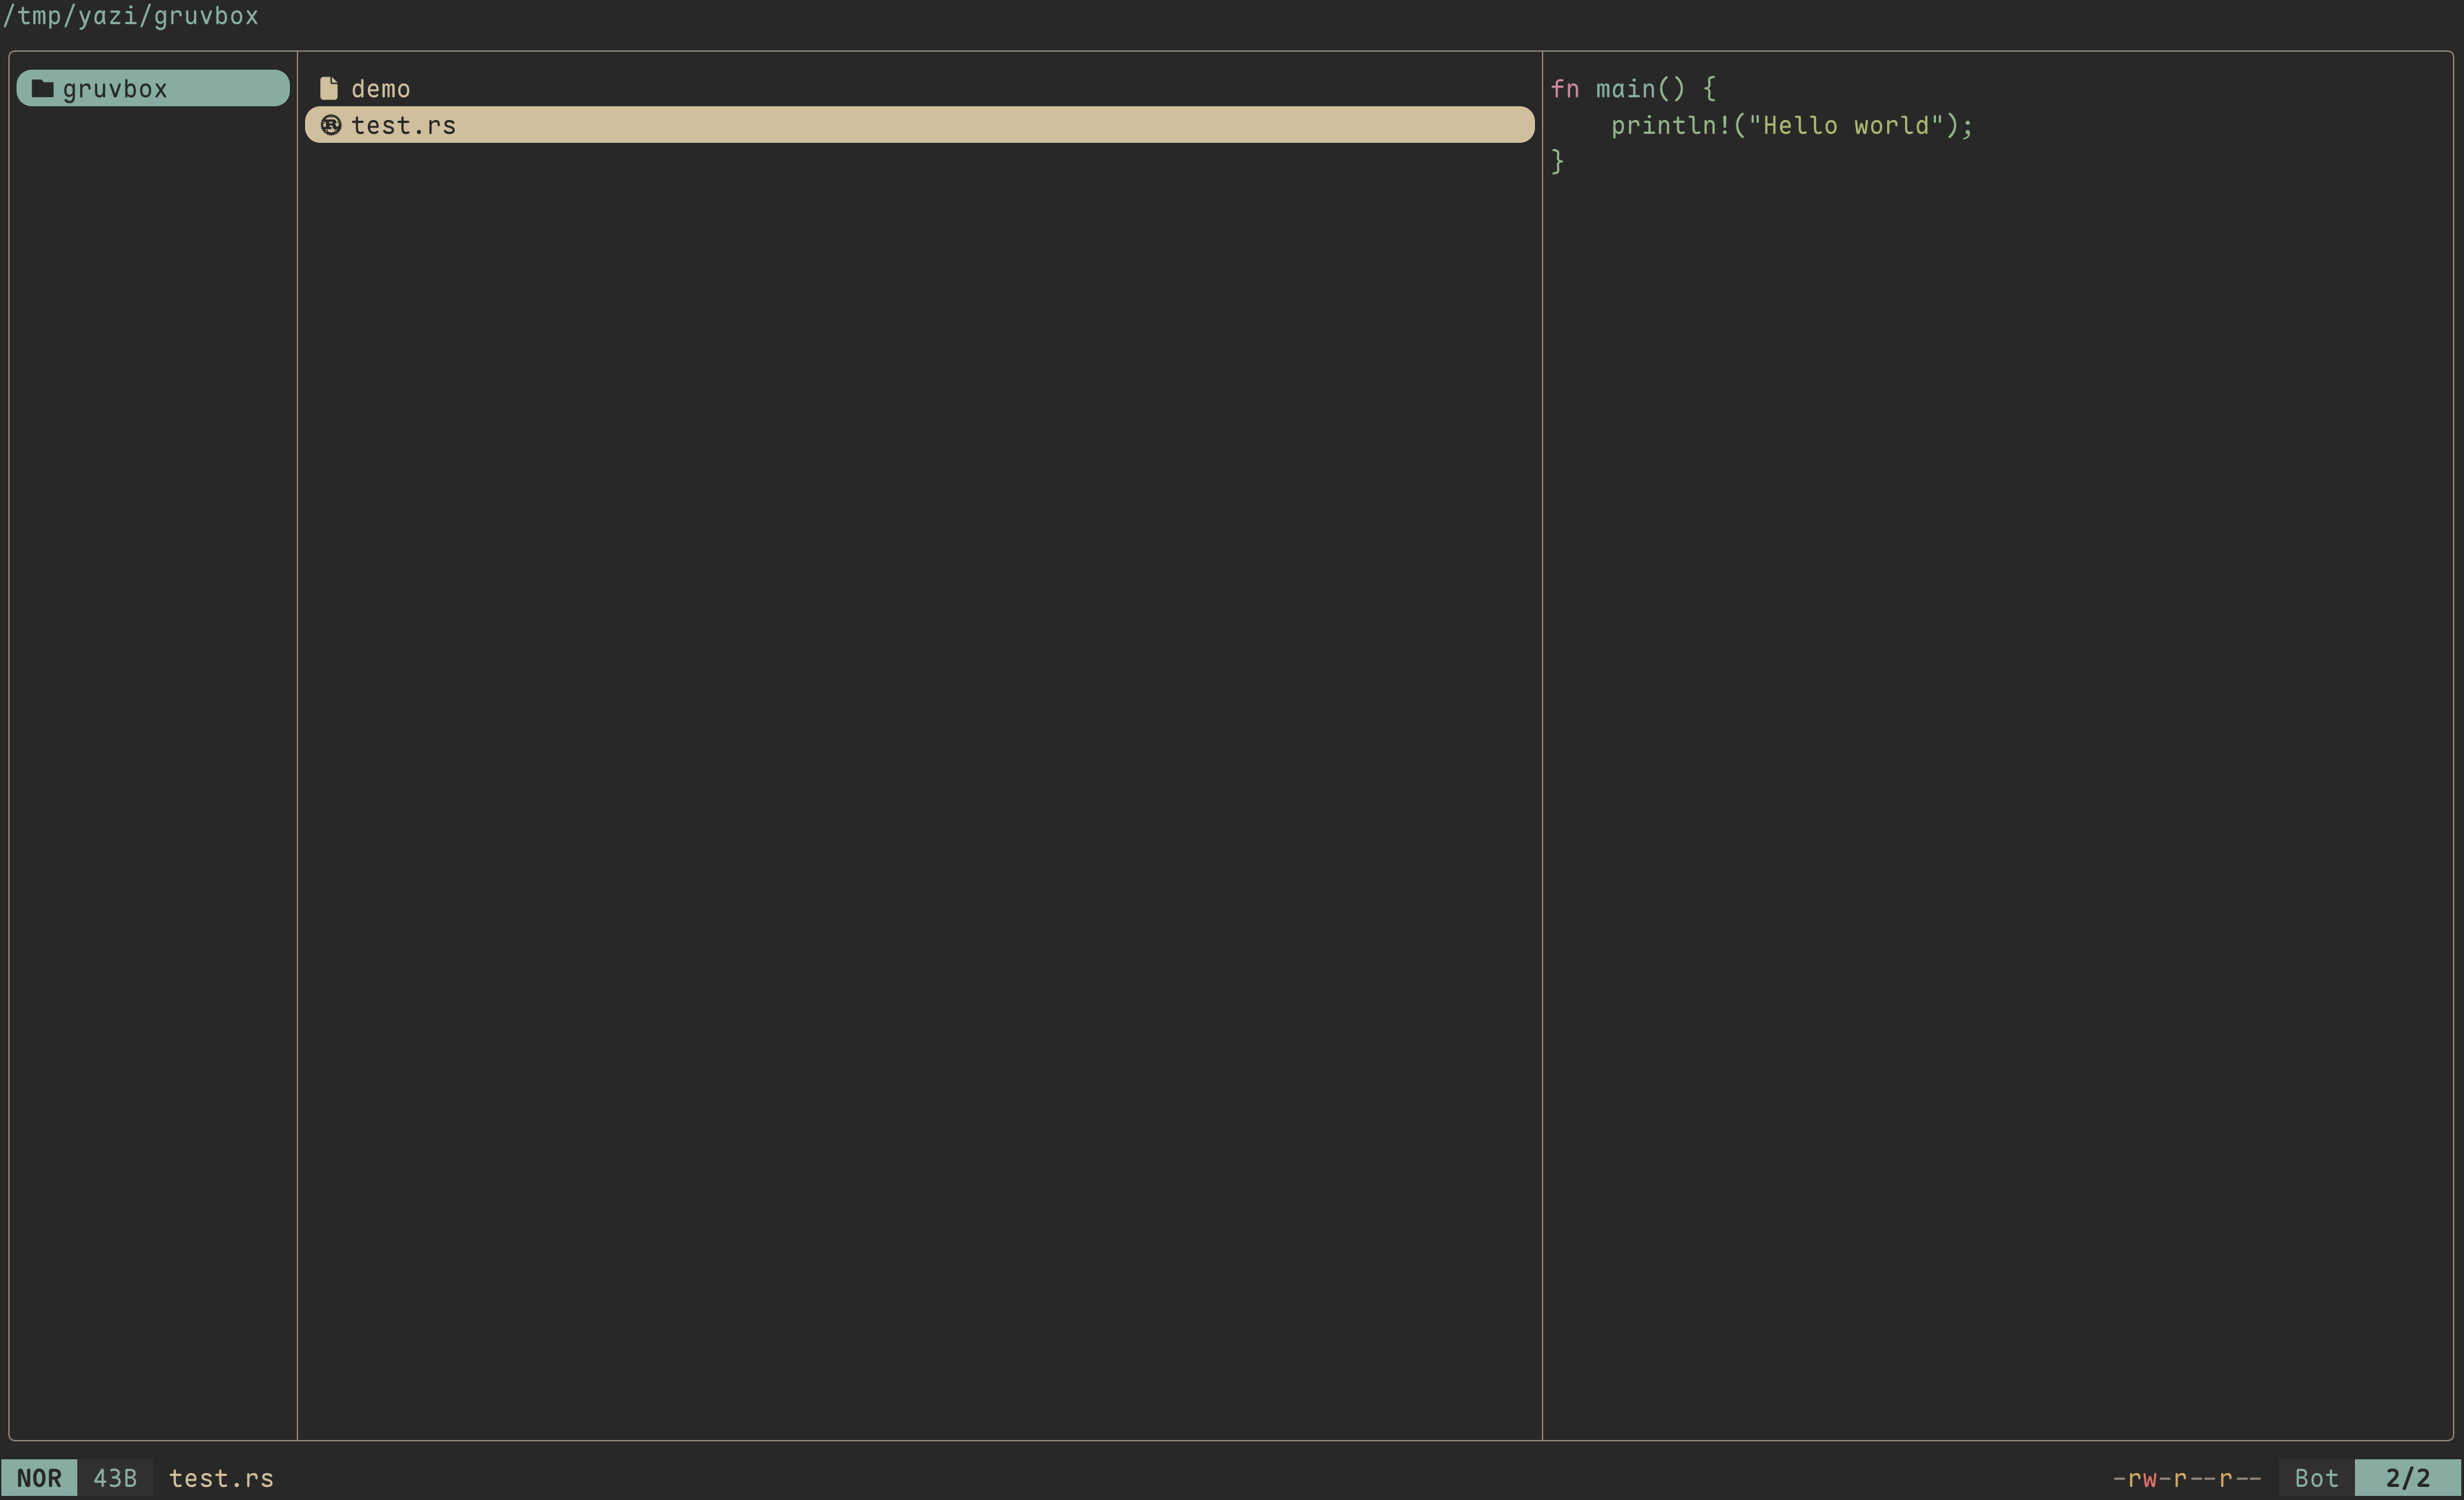Click the 2/2 file counter
Screen dimensions: 2464x1500
click(2407, 1478)
